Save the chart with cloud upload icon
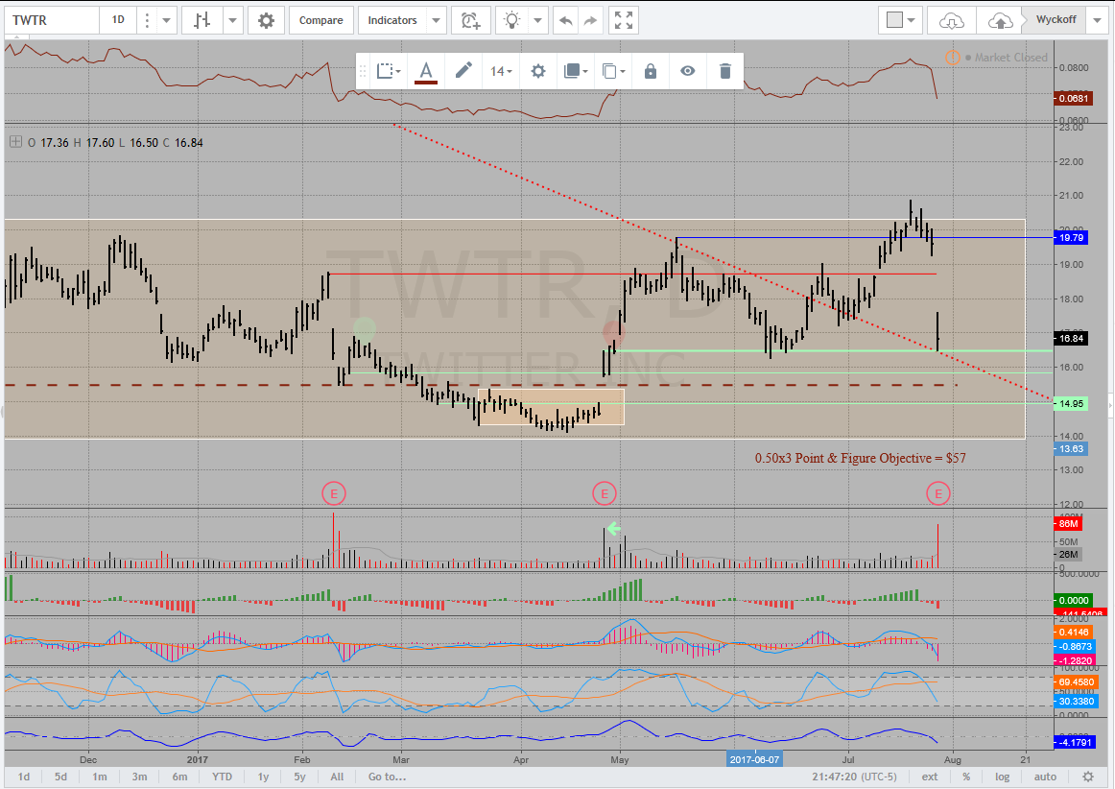Viewport: 1115px width, 789px height. (x=999, y=20)
